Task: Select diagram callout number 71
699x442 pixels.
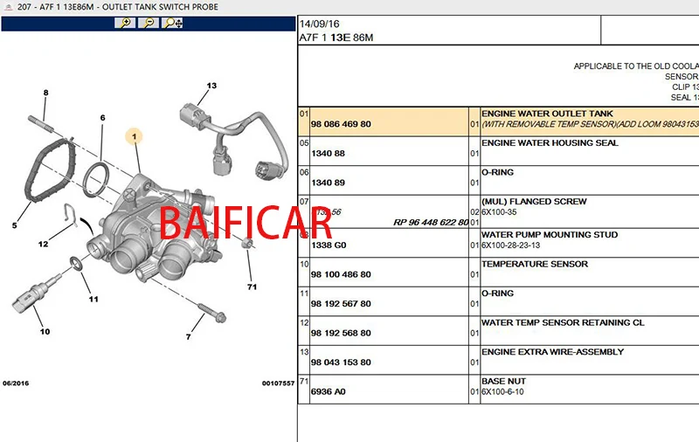Action: [252, 287]
